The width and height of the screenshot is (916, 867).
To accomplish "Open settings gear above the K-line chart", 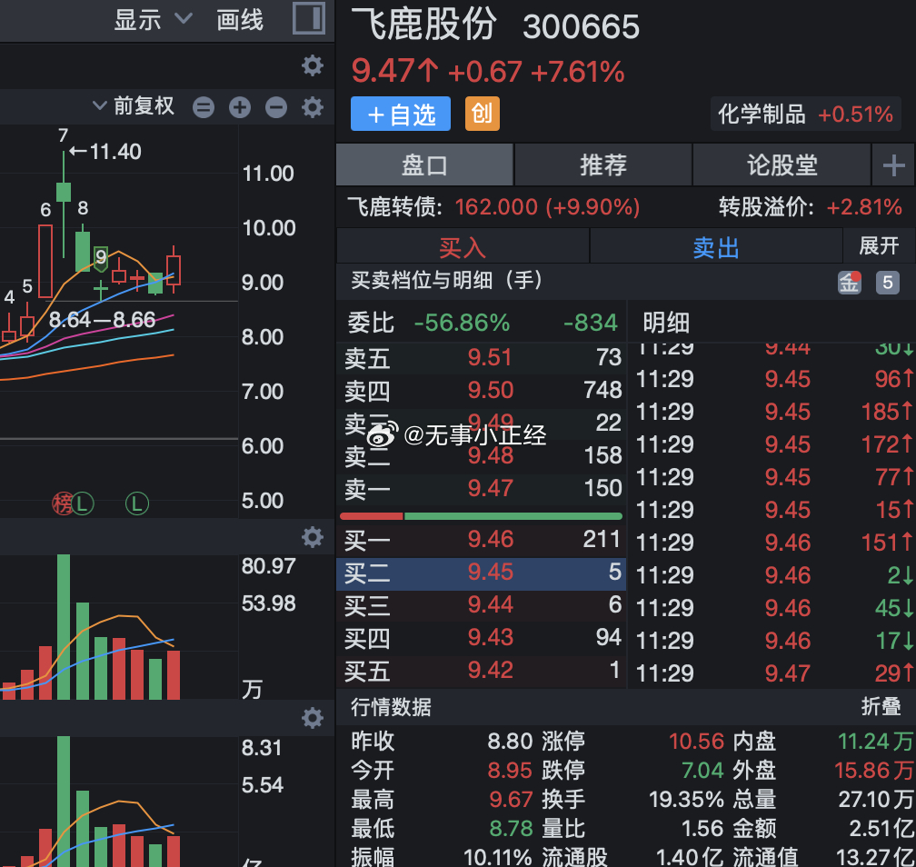I will pyautogui.click(x=313, y=65).
